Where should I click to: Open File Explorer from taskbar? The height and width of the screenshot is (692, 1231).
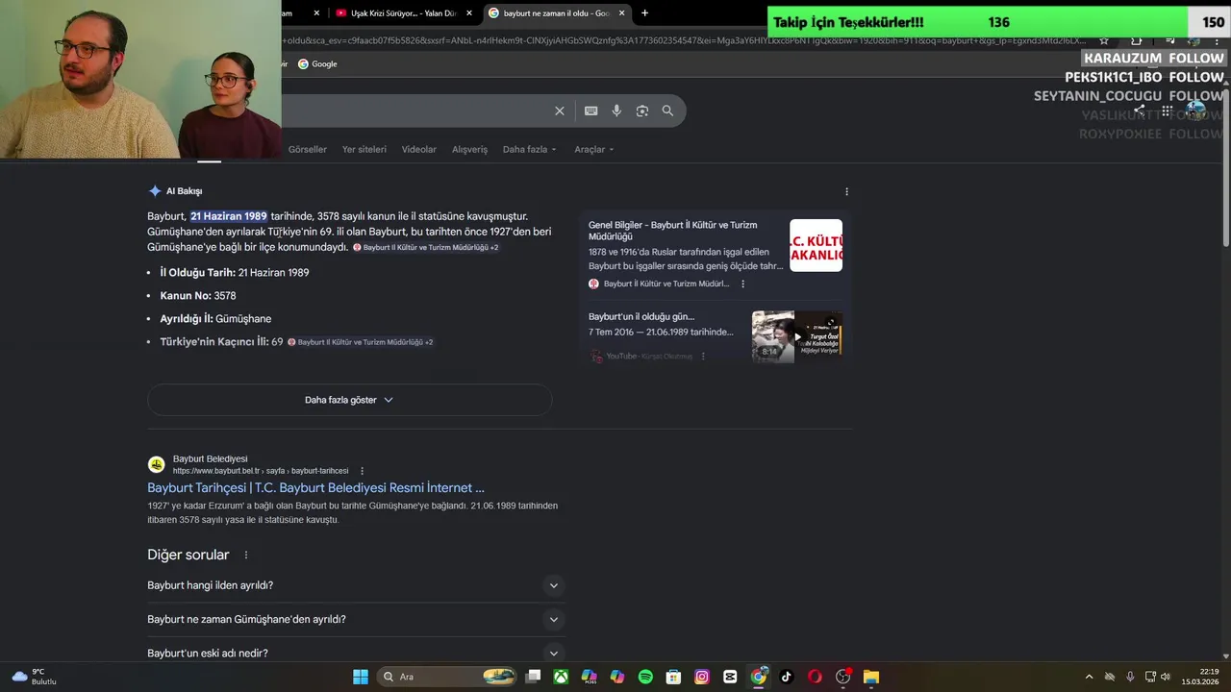pos(871,677)
